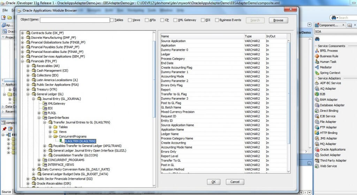This screenshot has width=357, height=195.
Task: Select the Mediator component icon
Action: pos(317,67)
